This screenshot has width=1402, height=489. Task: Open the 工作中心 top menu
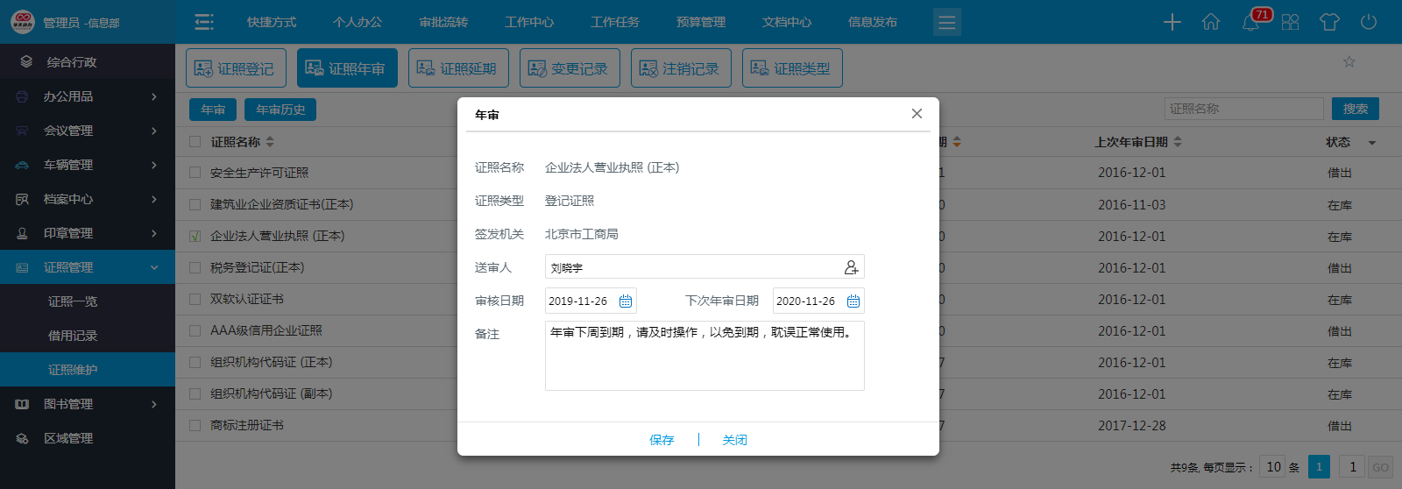pos(529,22)
